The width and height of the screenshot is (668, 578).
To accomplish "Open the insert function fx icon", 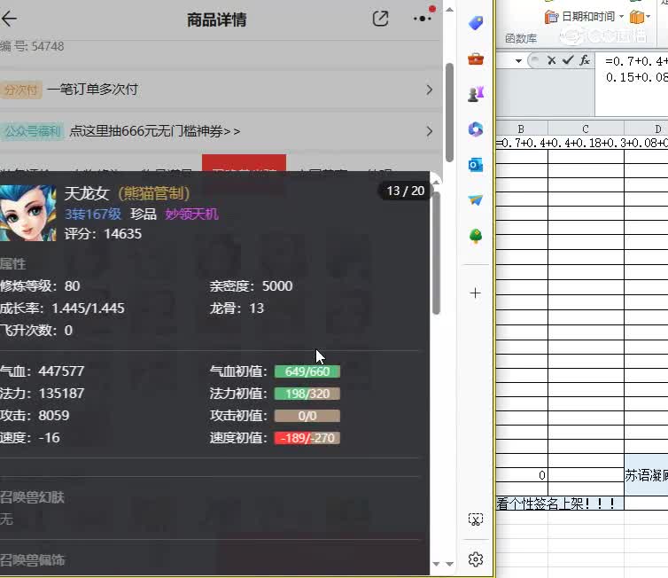I will point(585,60).
